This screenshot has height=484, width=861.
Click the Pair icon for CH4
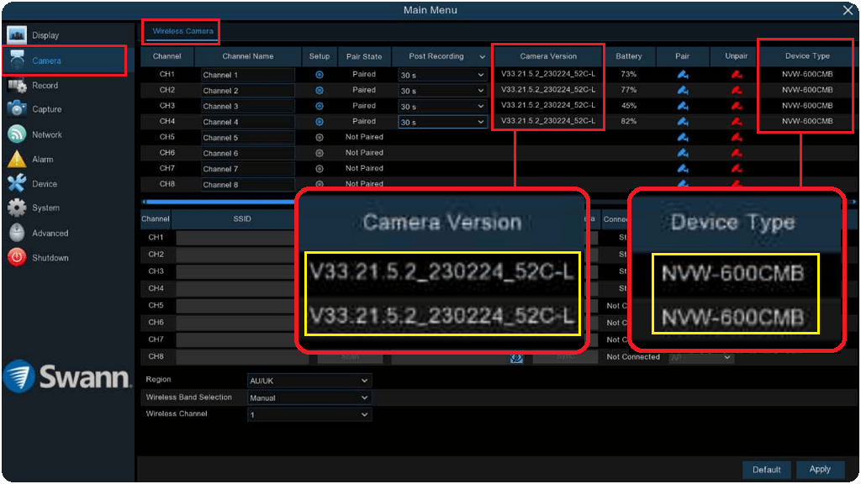[682, 122]
